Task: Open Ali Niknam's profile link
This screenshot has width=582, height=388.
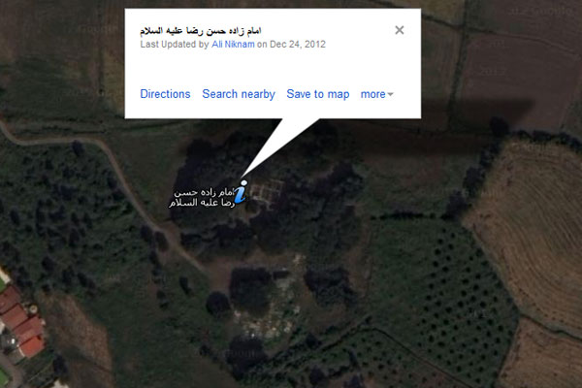Action: tap(233, 45)
